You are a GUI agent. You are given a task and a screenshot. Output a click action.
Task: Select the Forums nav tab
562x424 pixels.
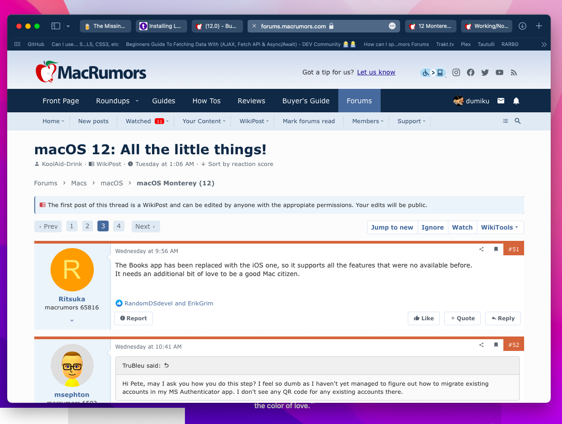pyautogui.click(x=359, y=101)
